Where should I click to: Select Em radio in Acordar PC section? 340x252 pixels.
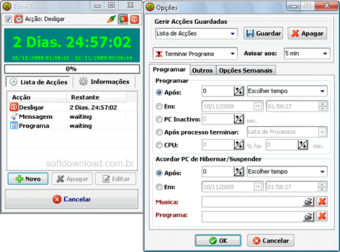click(159, 187)
